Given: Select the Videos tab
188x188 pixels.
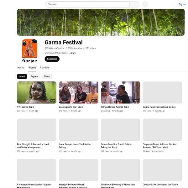Looking at the screenshot, I should pyautogui.click(x=32, y=68).
